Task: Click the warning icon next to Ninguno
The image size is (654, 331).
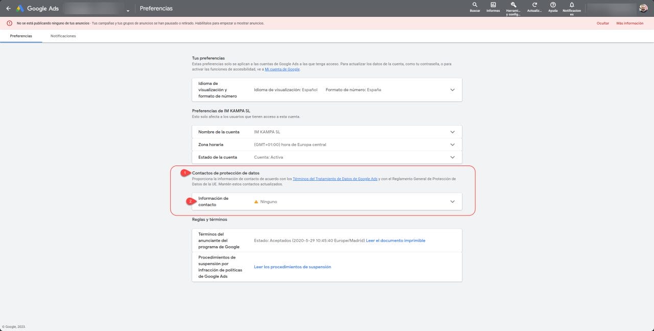Action: coord(256,202)
